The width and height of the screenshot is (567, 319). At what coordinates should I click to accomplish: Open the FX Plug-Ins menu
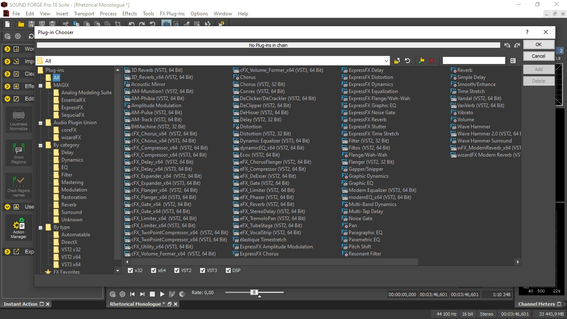172,13
